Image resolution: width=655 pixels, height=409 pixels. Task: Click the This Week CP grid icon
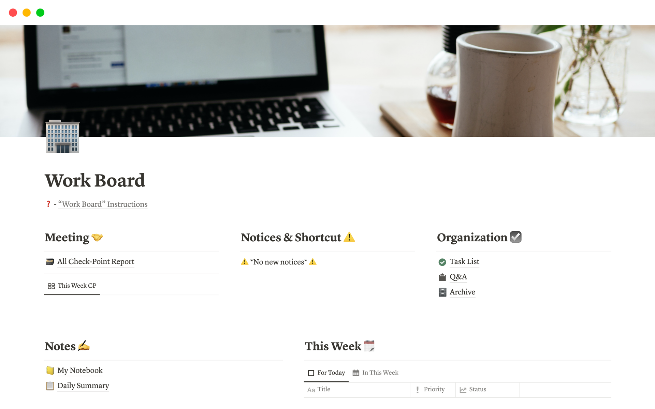click(x=50, y=285)
